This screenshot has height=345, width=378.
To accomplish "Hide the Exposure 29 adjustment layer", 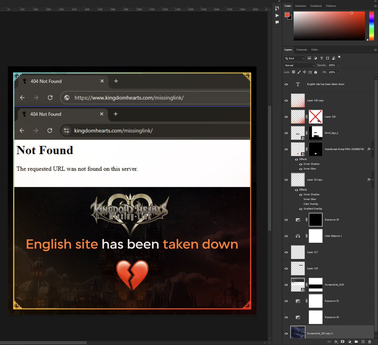I will click(286, 220).
